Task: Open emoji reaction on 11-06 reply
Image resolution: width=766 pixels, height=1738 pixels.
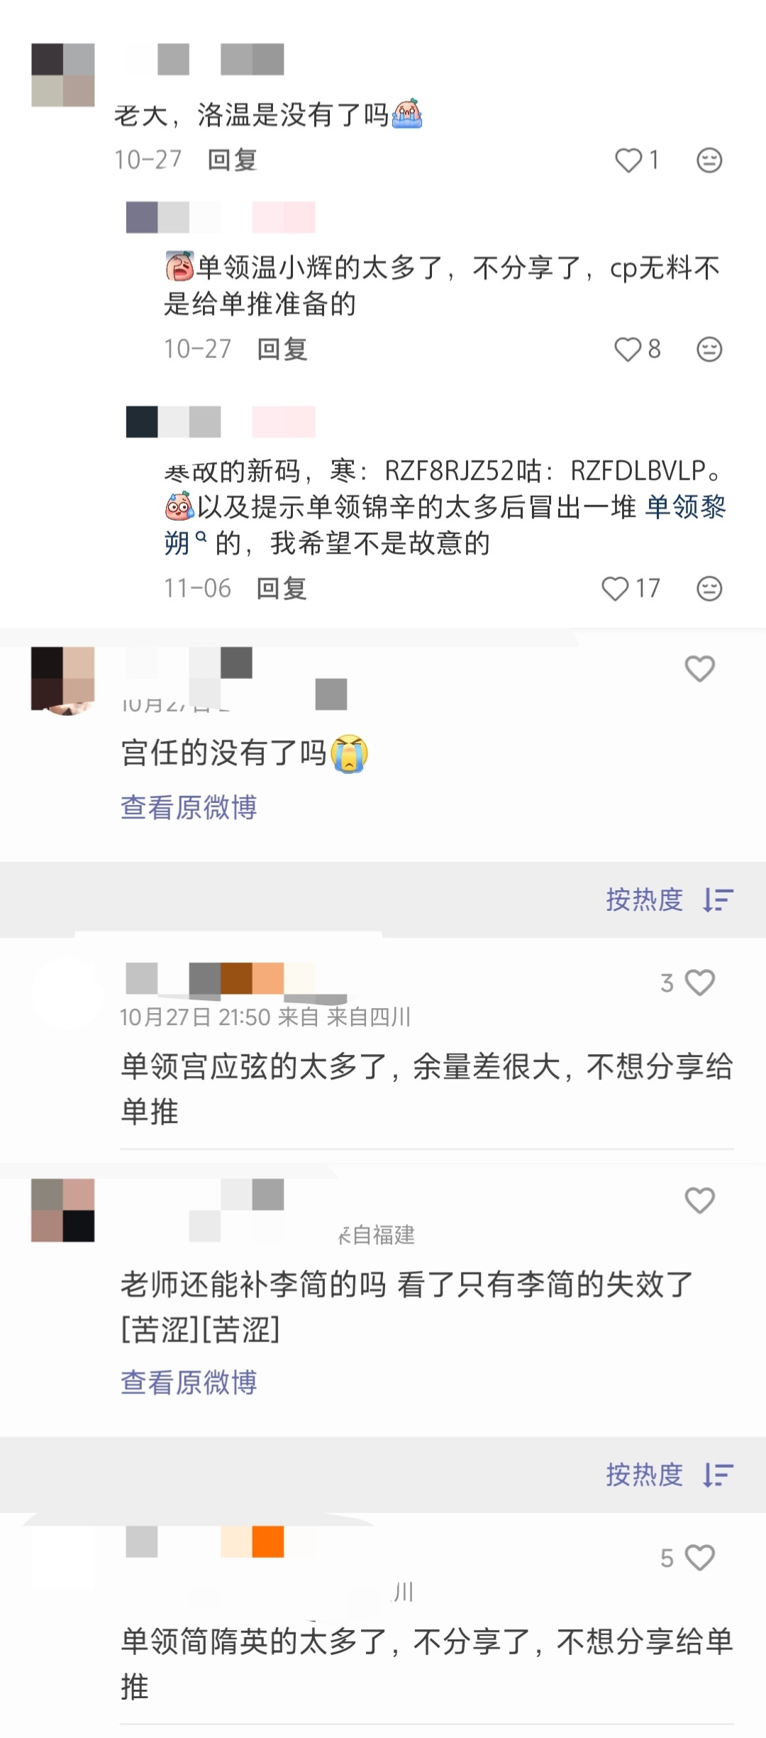Action: [709, 588]
